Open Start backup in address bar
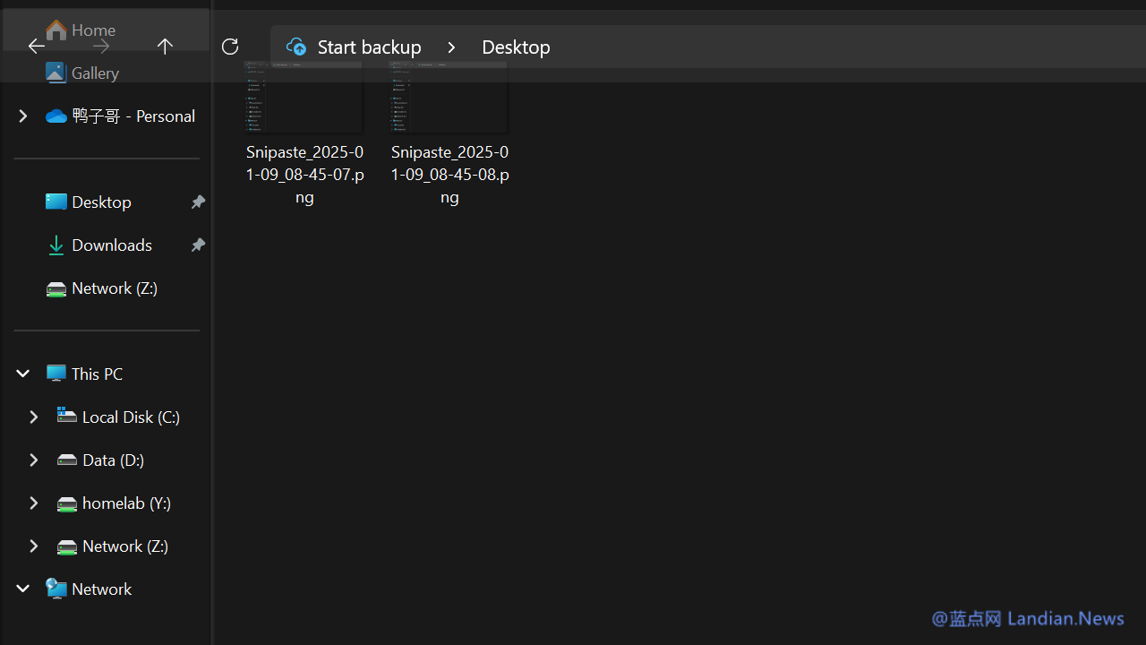The image size is (1146, 645). (369, 47)
